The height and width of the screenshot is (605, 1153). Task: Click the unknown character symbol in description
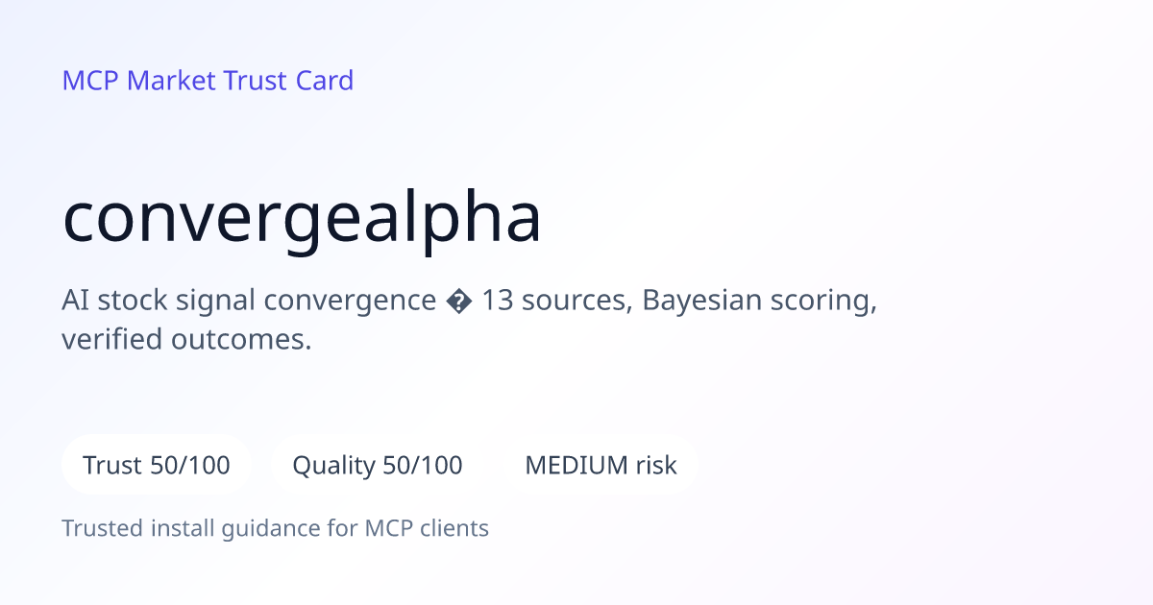tap(458, 302)
